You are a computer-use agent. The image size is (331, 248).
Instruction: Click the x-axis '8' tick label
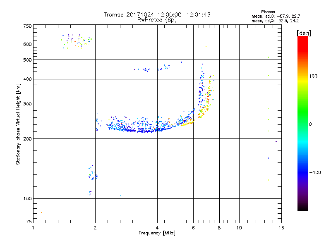(x=219, y=228)
